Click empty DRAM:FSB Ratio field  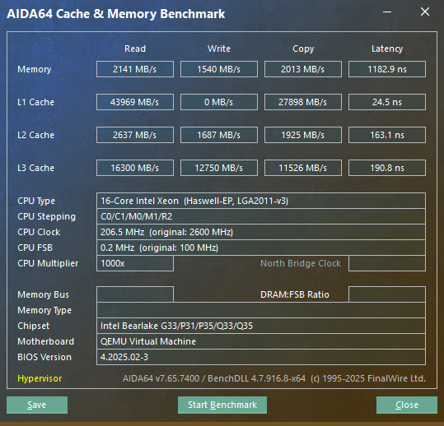pyautogui.click(x=387, y=294)
